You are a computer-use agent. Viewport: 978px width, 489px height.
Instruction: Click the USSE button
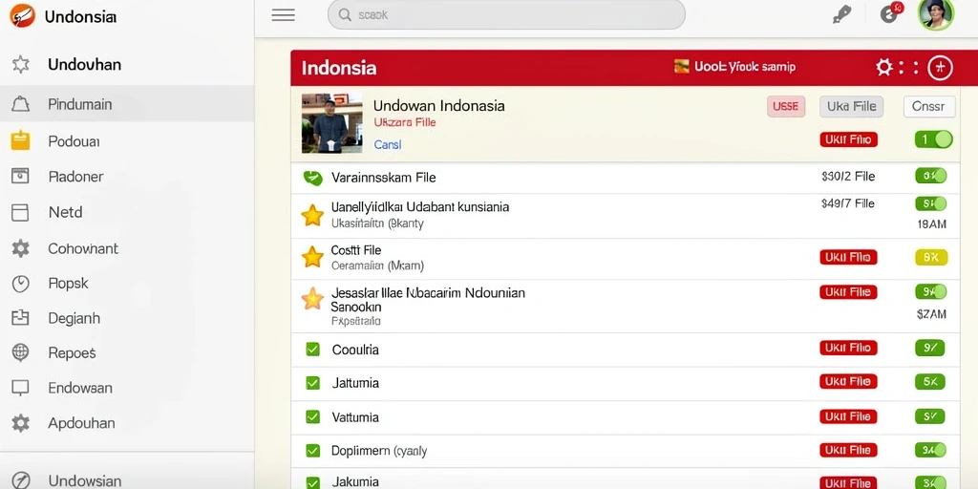click(x=785, y=107)
